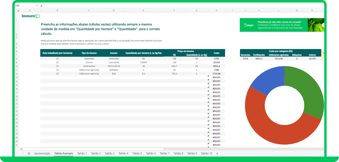
Task: Switch to the Apresentação tab
Action: pyautogui.click(x=42, y=153)
